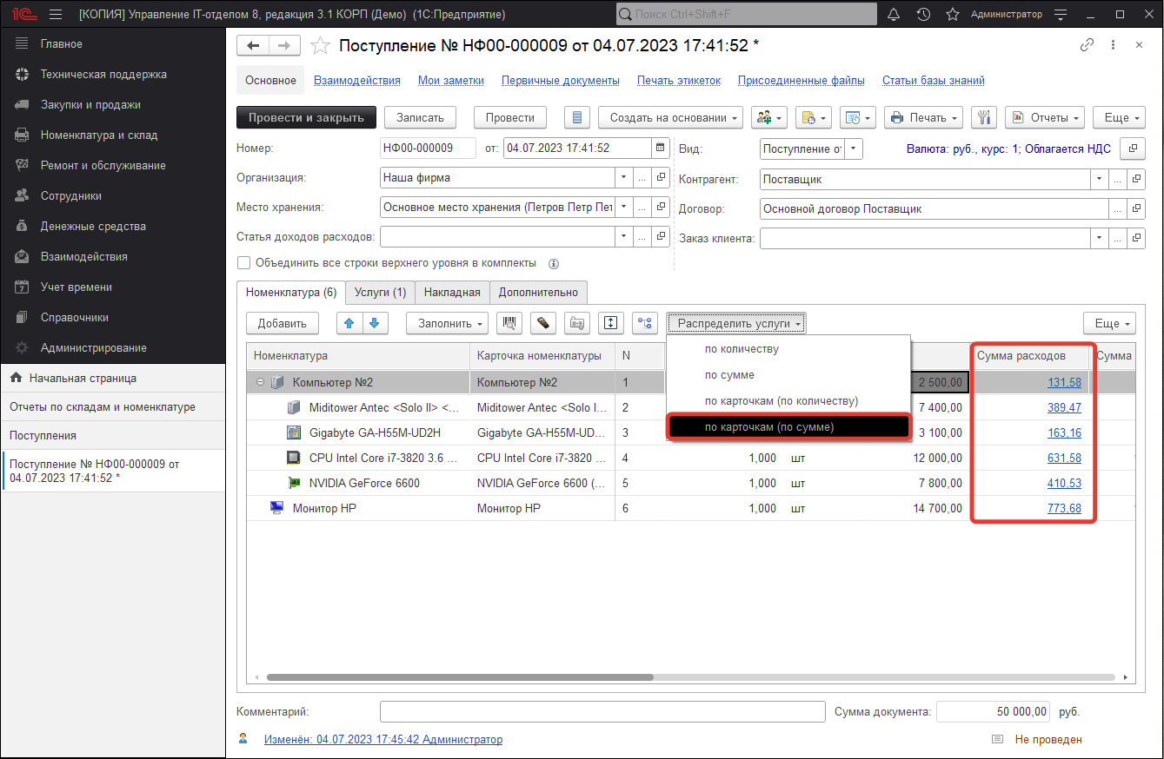The width and height of the screenshot is (1164, 759).
Task: Expand the Организация dropdown arrow
Action: (x=623, y=178)
